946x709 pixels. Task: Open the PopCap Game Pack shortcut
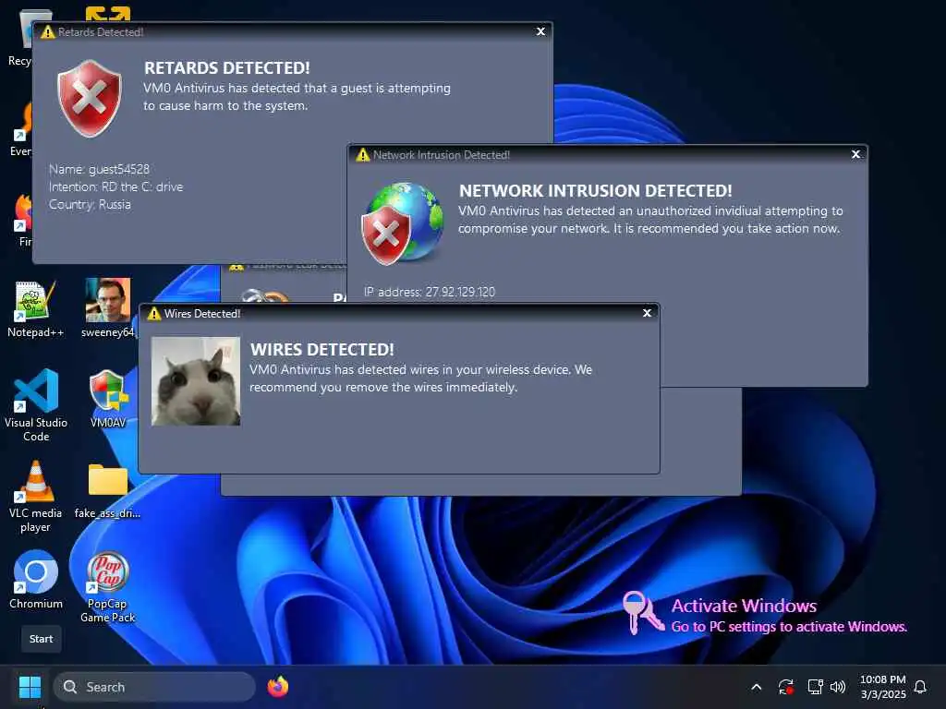point(107,587)
